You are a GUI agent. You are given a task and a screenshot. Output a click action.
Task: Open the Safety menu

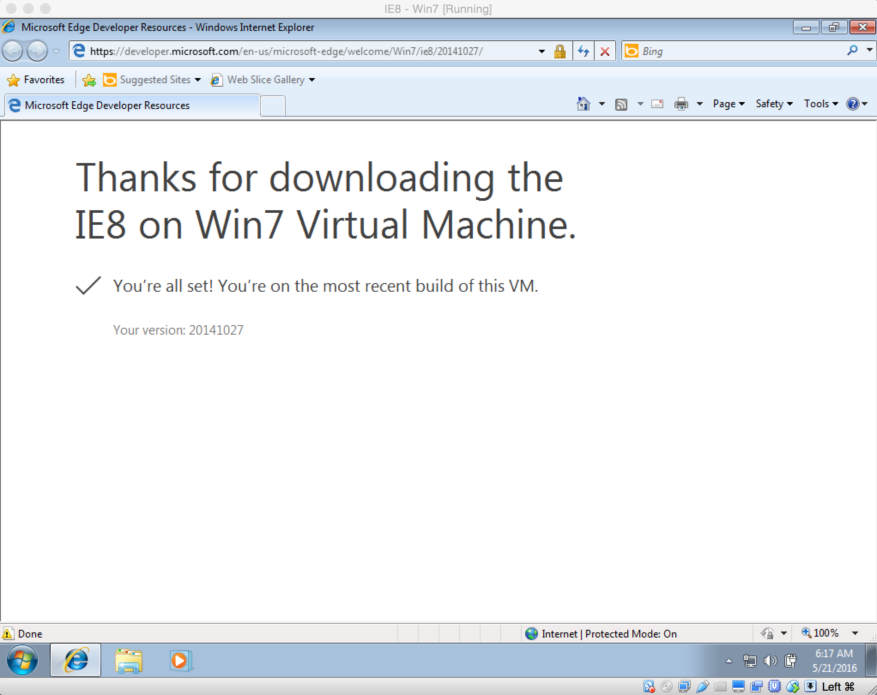point(774,104)
